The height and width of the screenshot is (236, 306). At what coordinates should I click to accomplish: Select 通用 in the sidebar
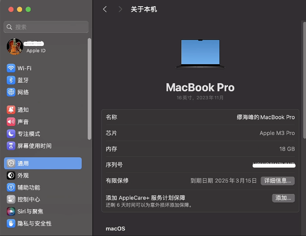point(43,163)
